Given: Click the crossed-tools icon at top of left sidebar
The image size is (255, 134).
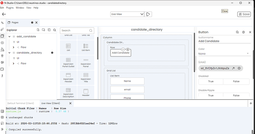Looking at the screenshot, I should point(2,23).
